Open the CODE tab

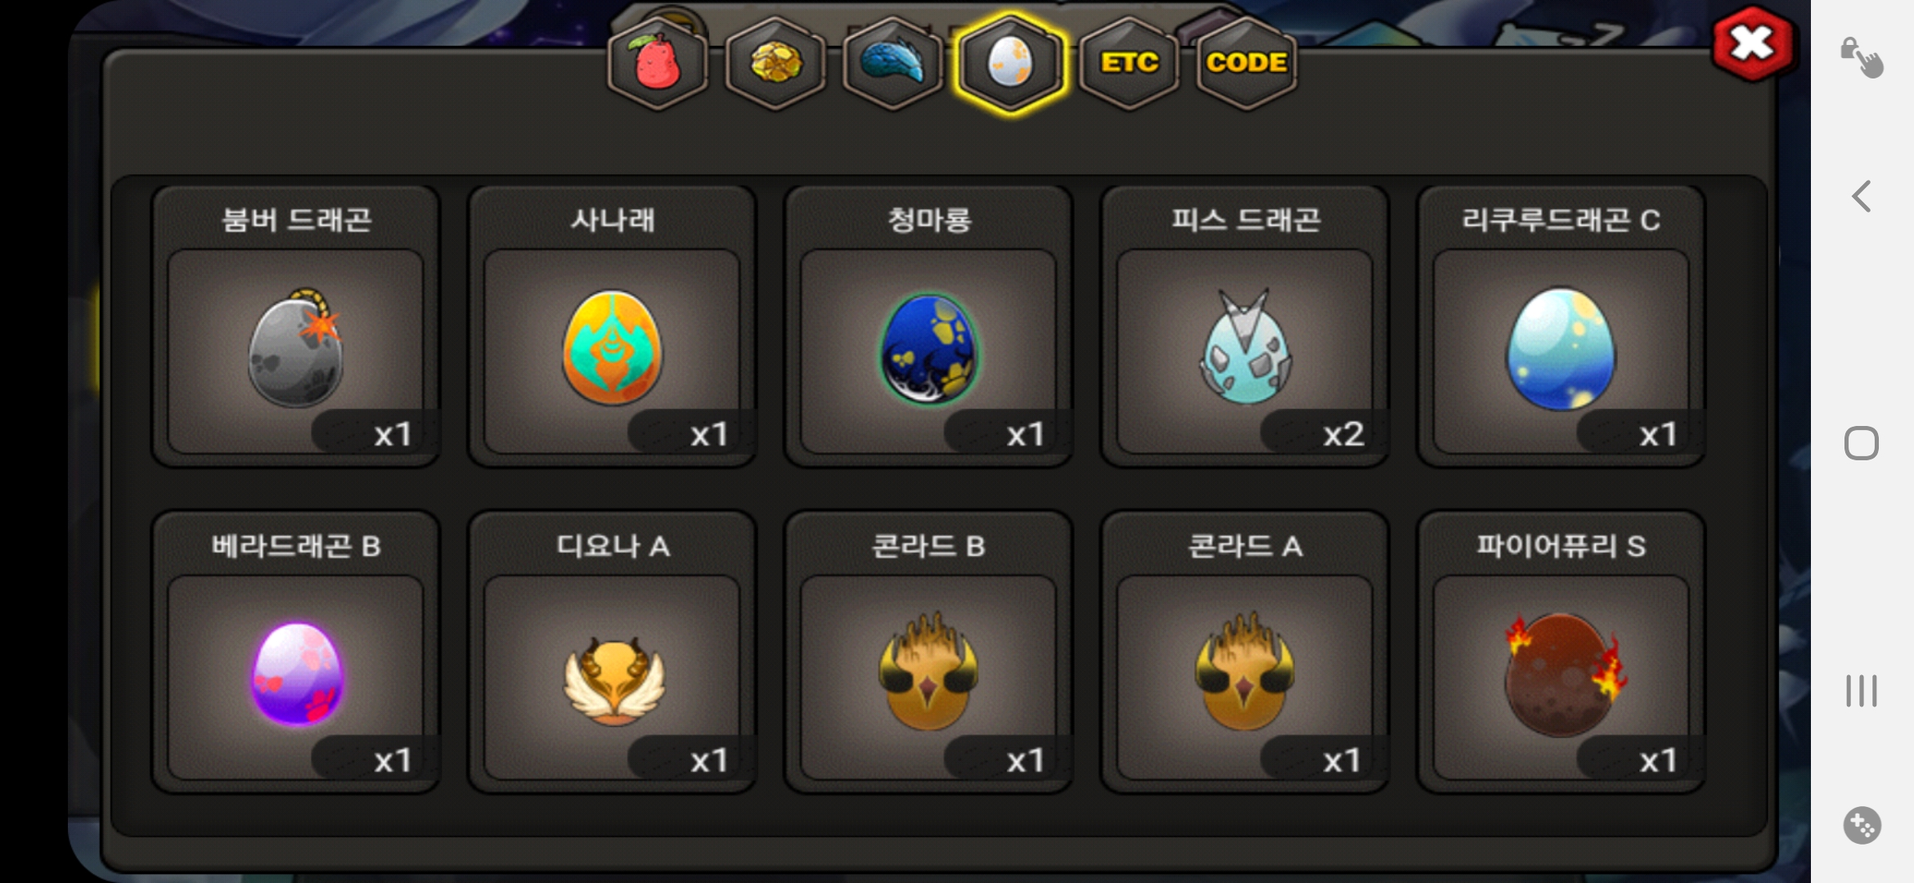tap(1247, 63)
